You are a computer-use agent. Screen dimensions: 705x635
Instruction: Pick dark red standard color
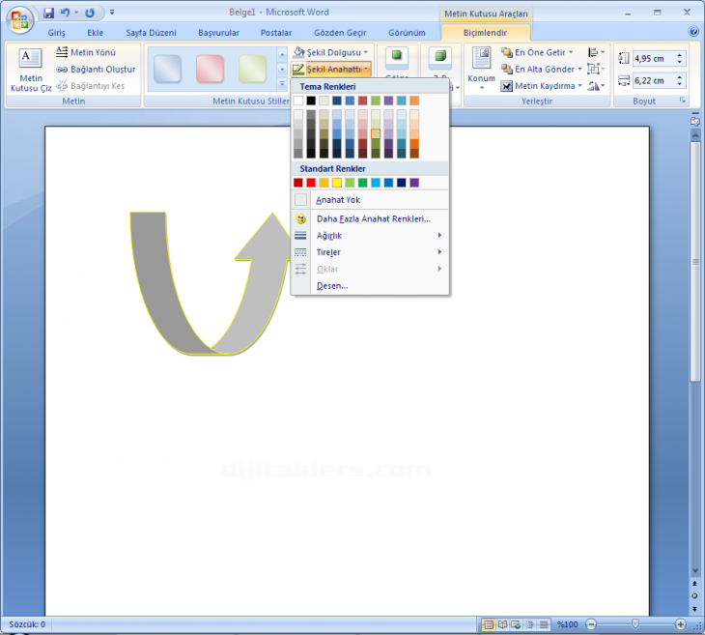pos(298,183)
